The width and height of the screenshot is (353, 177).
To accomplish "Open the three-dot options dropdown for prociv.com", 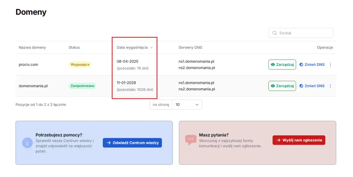I will coord(330,65).
